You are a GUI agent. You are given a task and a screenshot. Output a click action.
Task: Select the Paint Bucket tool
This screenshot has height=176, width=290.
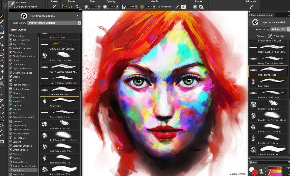pyautogui.click(x=2, y=27)
